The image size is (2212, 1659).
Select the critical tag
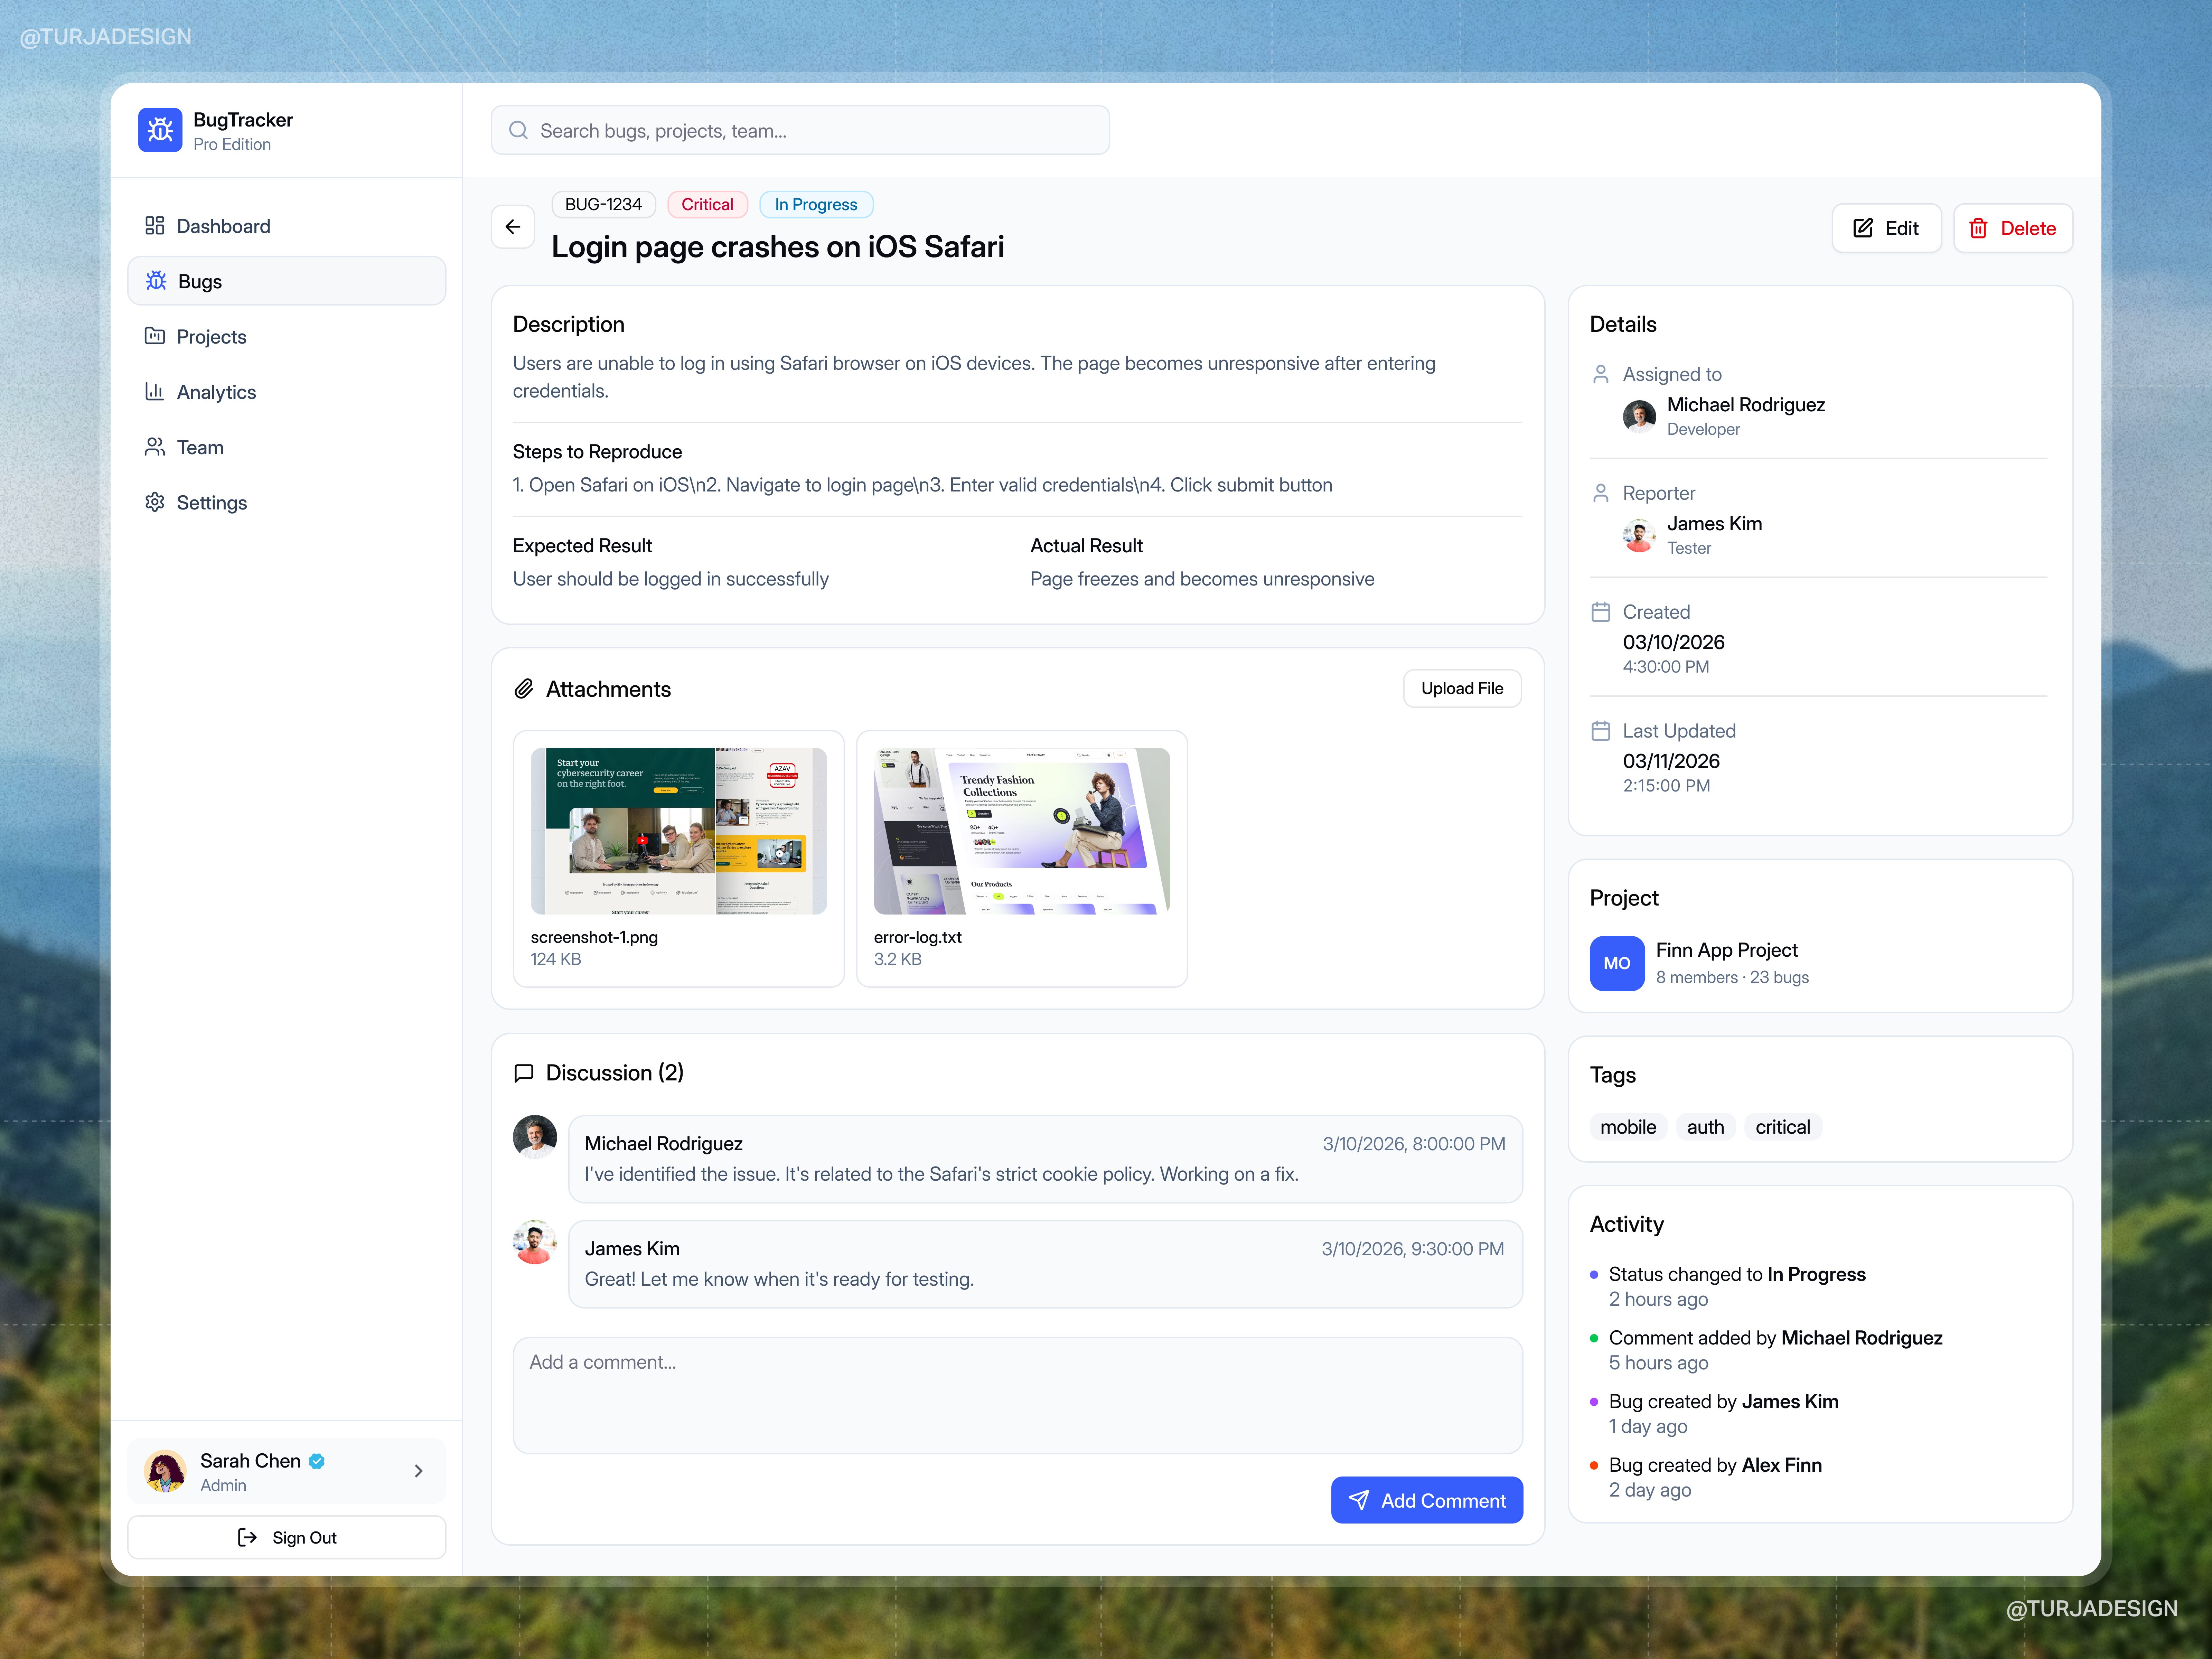1783,1127
